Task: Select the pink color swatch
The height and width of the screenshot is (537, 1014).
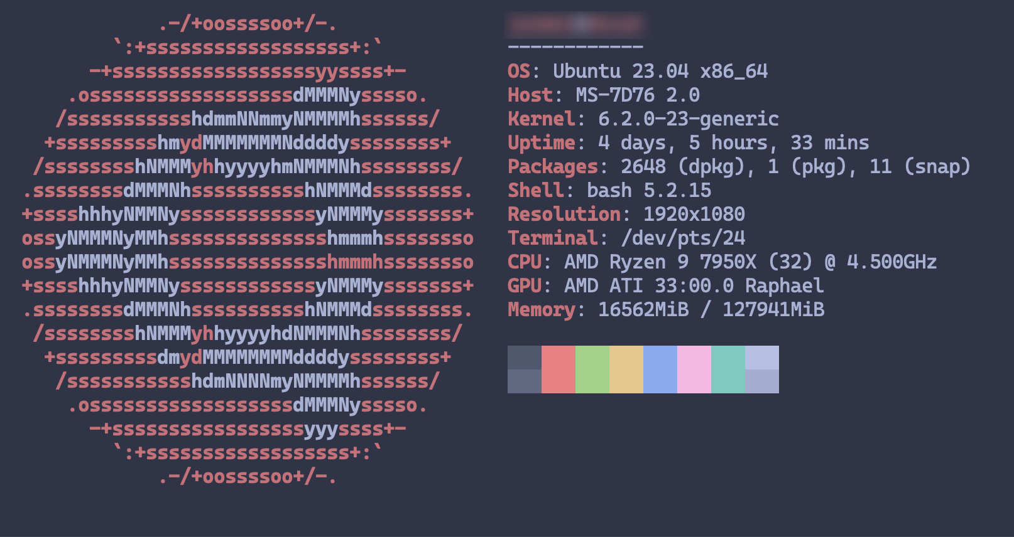Action: [x=694, y=370]
